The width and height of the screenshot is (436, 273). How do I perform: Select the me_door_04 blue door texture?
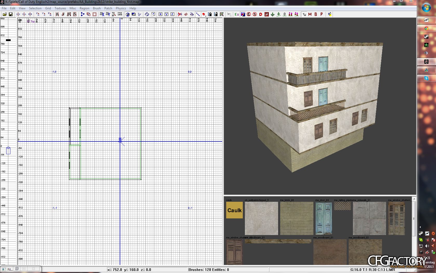pos(324,218)
